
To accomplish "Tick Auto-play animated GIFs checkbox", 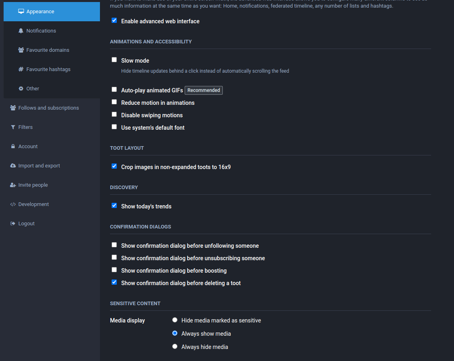I will (x=114, y=90).
